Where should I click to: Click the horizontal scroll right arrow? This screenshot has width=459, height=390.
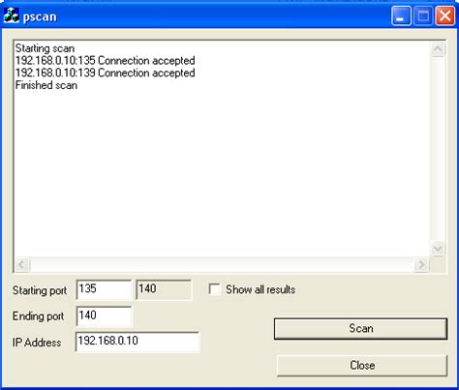point(421,265)
